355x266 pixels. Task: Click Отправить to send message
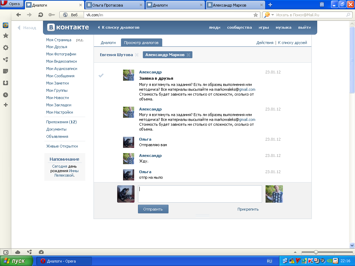coord(153,209)
